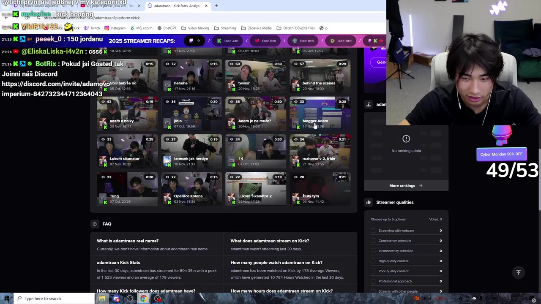The width and height of the screenshot is (541, 304).
Task: Expand the Ostatní Důležité Files bookmark folder
Action: pyautogui.click(x=295, y=28)
